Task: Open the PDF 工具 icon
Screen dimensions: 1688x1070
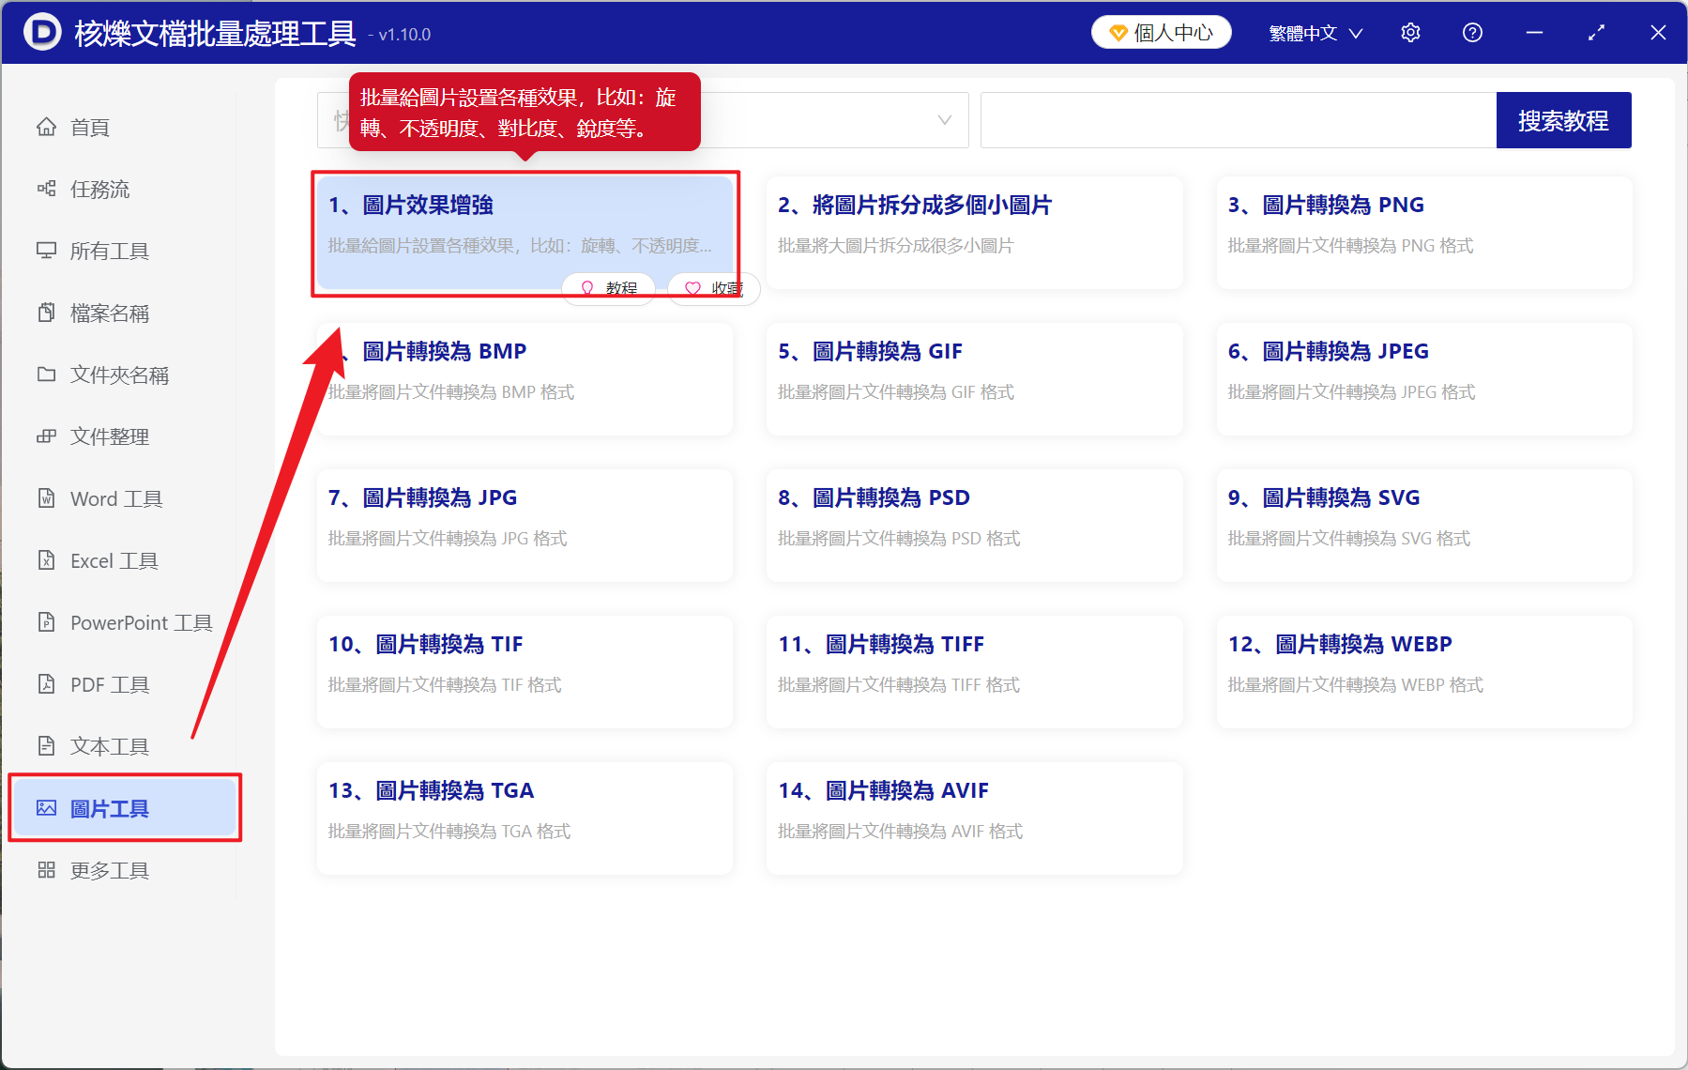Action: pos(47,684)
